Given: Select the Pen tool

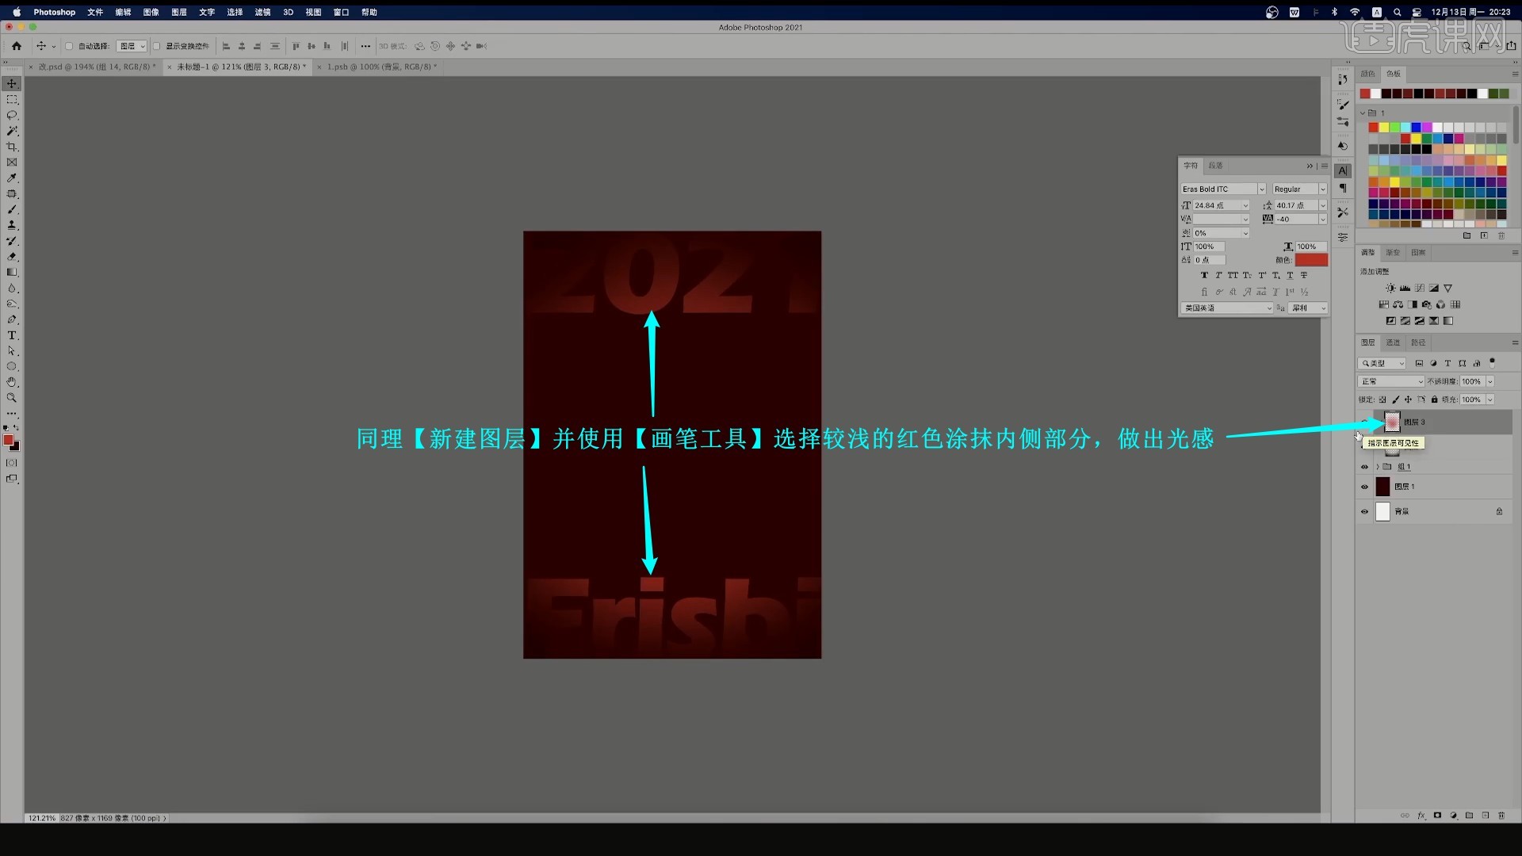Looking at the screenshot, I should click(12, 319).
